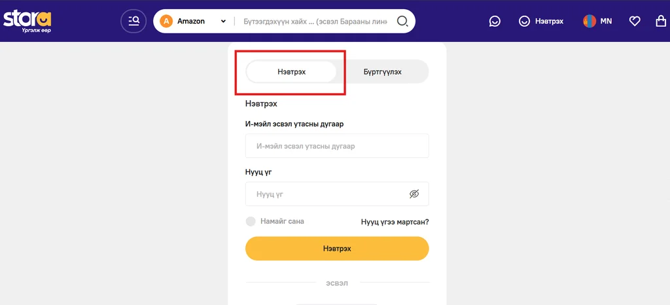The height and width of the screenshot is (305, 670).
Task: Switch to the Нэвтрэх tab
Action: [291, 71]
